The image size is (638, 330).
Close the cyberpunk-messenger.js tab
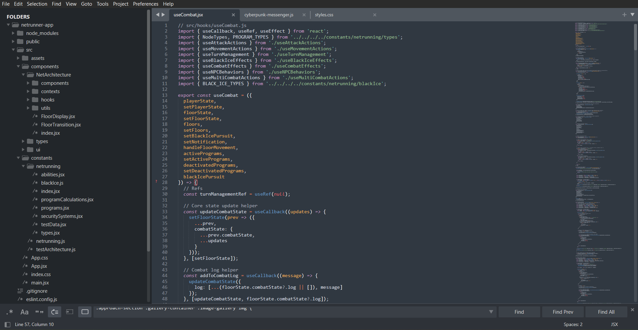point(304,15)
